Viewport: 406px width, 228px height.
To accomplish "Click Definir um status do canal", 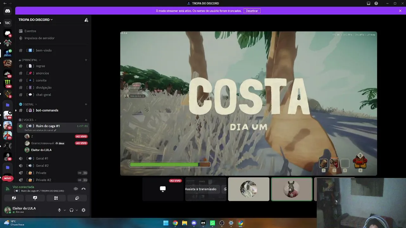I will (40, 130).
